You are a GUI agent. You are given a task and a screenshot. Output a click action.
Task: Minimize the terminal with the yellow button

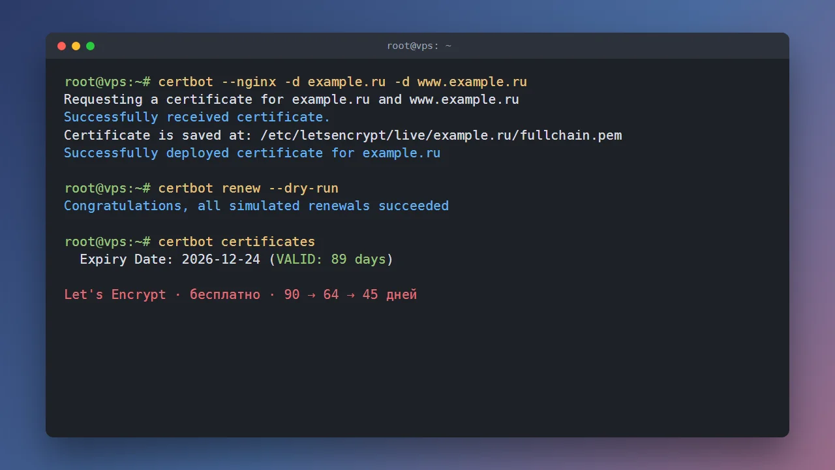tap(76, 46)
